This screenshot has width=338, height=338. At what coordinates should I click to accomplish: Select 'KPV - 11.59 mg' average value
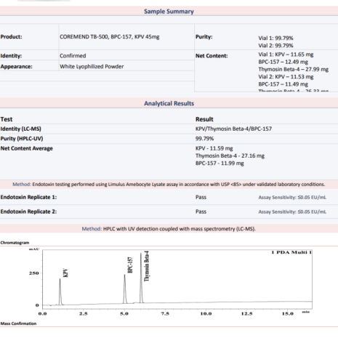tap(214, 148)
